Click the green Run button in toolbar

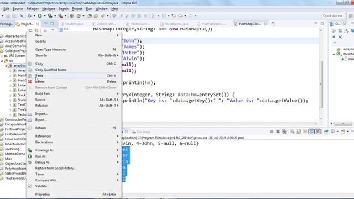coord(40,16)
